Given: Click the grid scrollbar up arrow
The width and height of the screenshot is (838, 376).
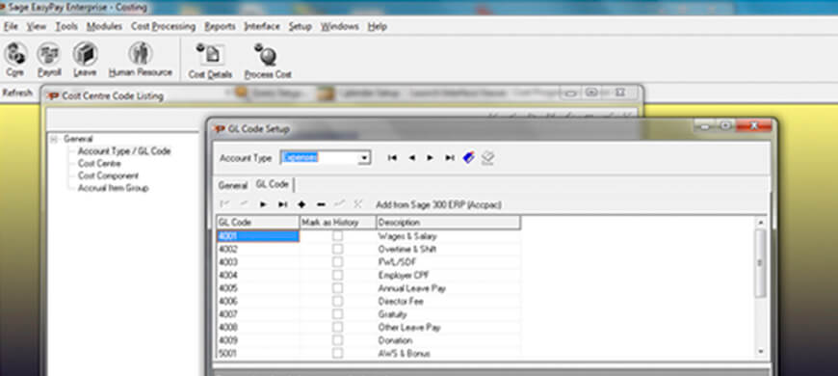Looking at the screenshot, I should point(761,222).
